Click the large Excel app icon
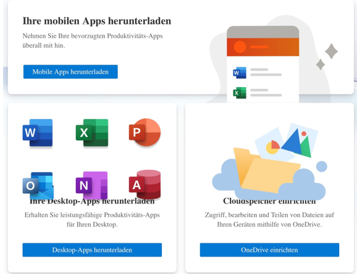The image size is (357, 274). point(92,133)
